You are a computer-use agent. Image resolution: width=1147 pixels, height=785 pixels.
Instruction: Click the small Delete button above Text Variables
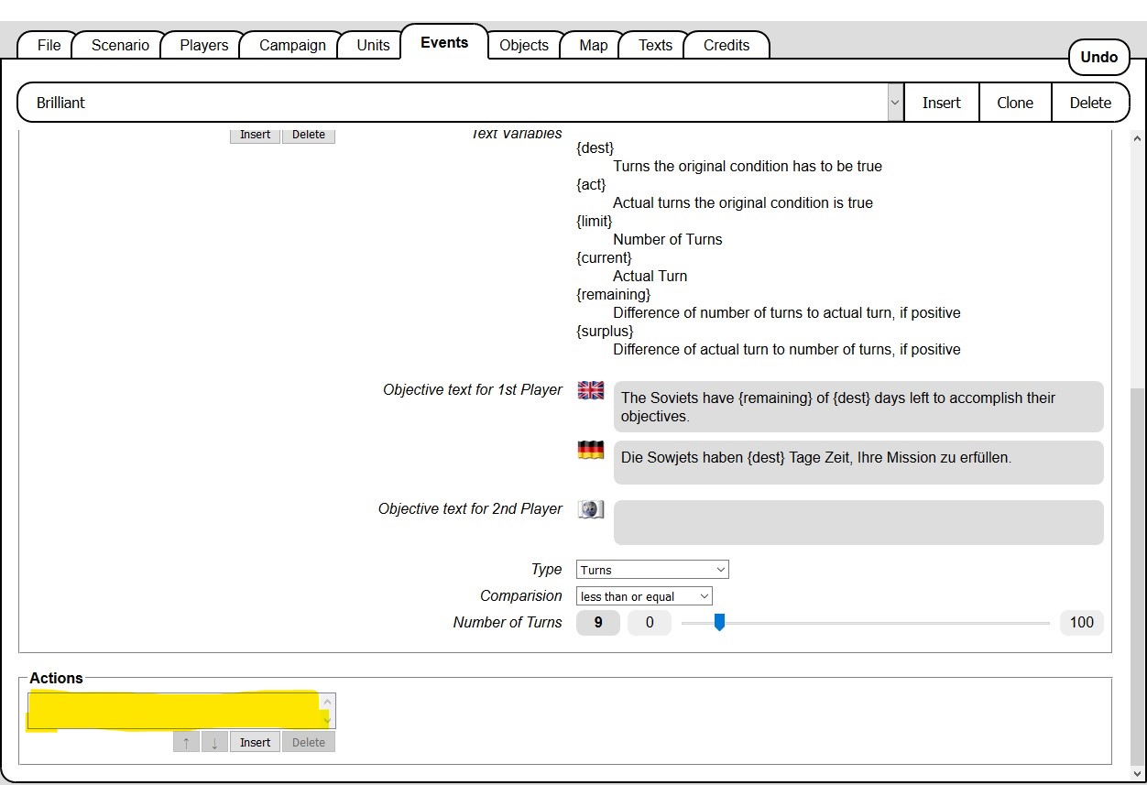[x=309, y=135]
